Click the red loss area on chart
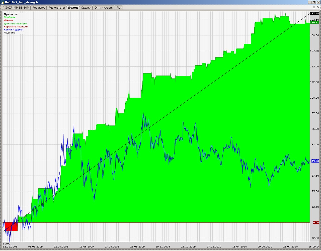Screen dimensions: 321x251 click(11, 226)
